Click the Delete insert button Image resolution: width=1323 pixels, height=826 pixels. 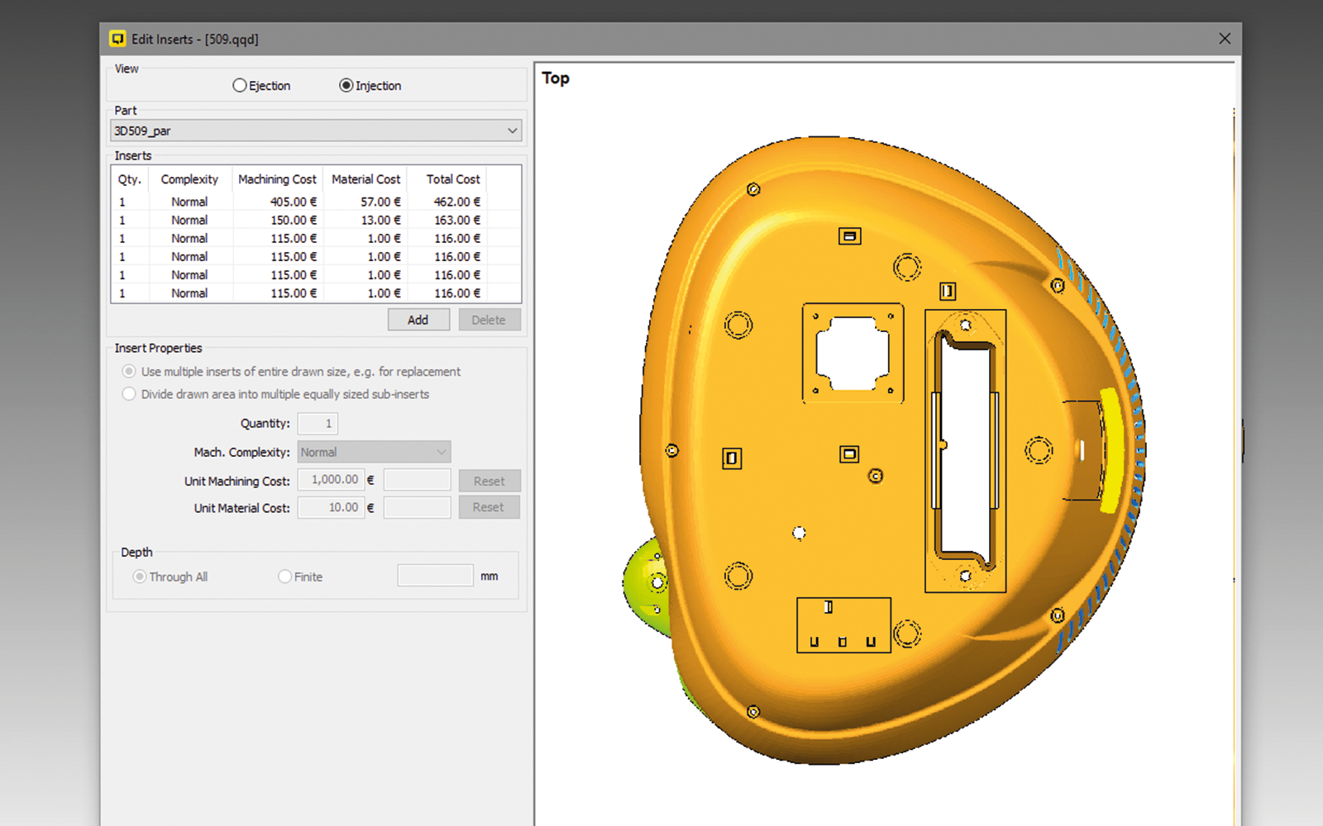[489, 320]
